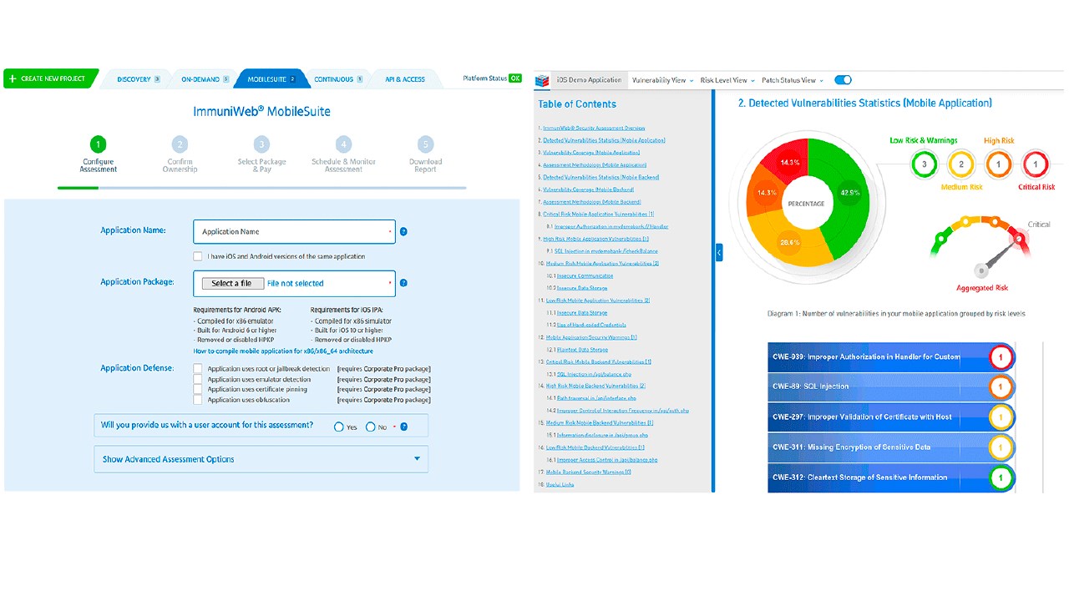Click the Medium Risk count circle
The image size is (1069, 601).
(961, 164)
